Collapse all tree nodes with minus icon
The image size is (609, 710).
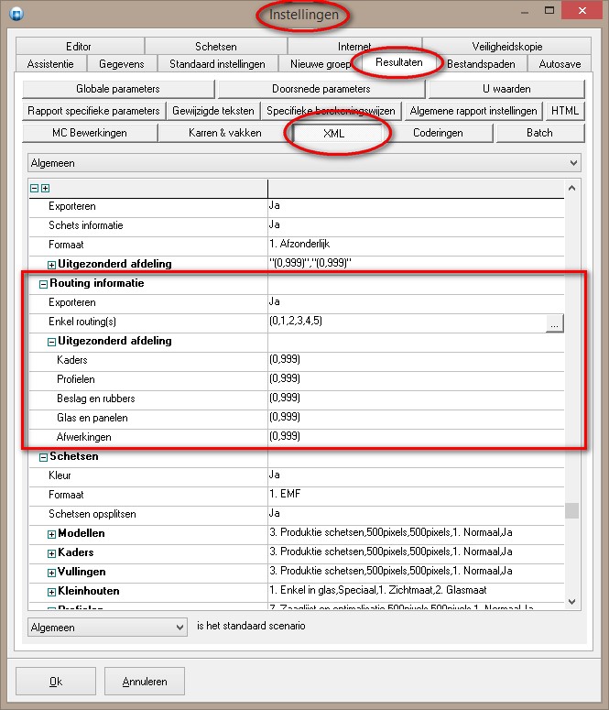[35, 188]
